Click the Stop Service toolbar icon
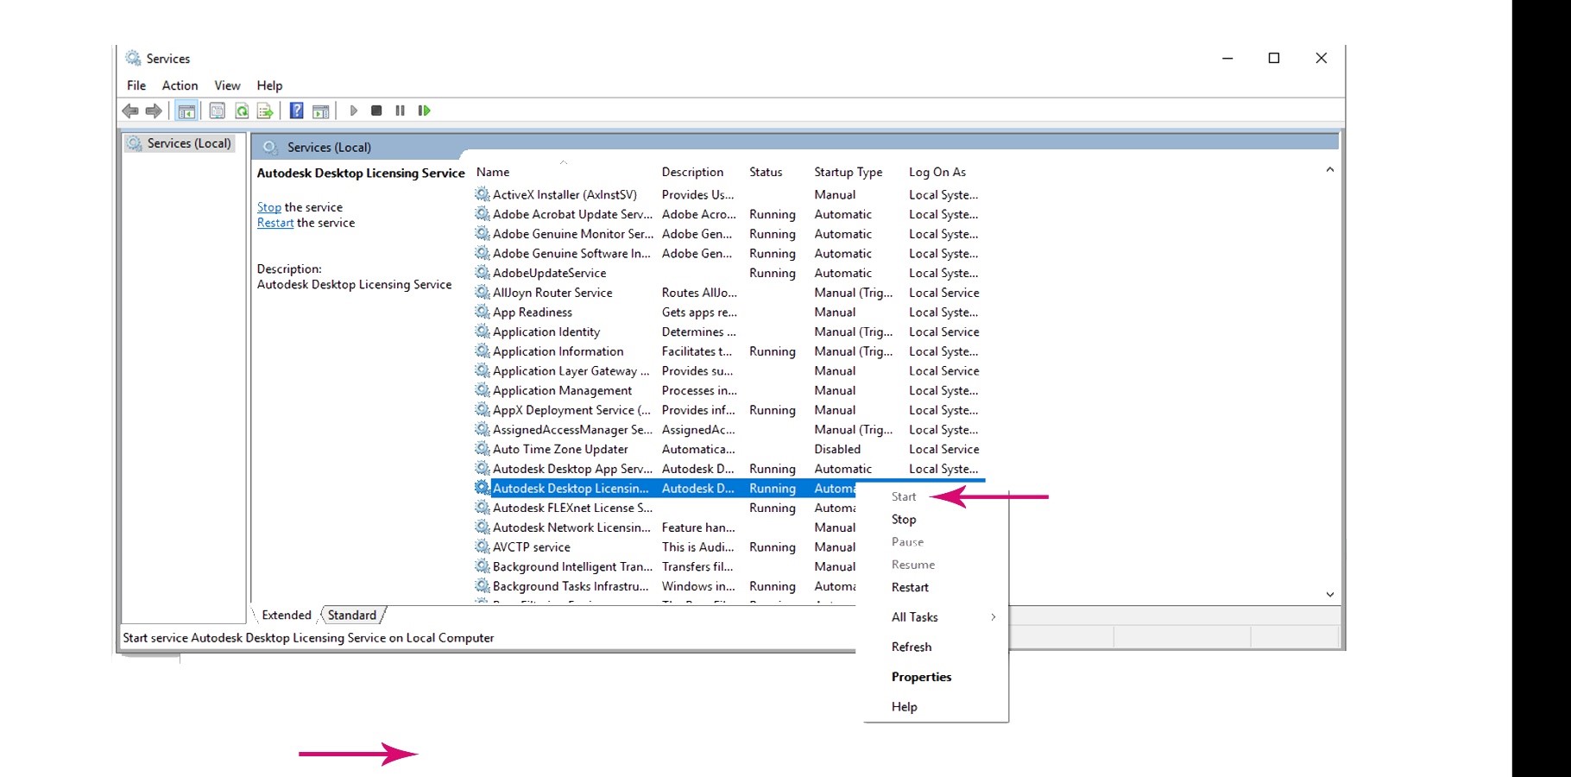Screen dimensions: 1571x777 pos(375,110)
